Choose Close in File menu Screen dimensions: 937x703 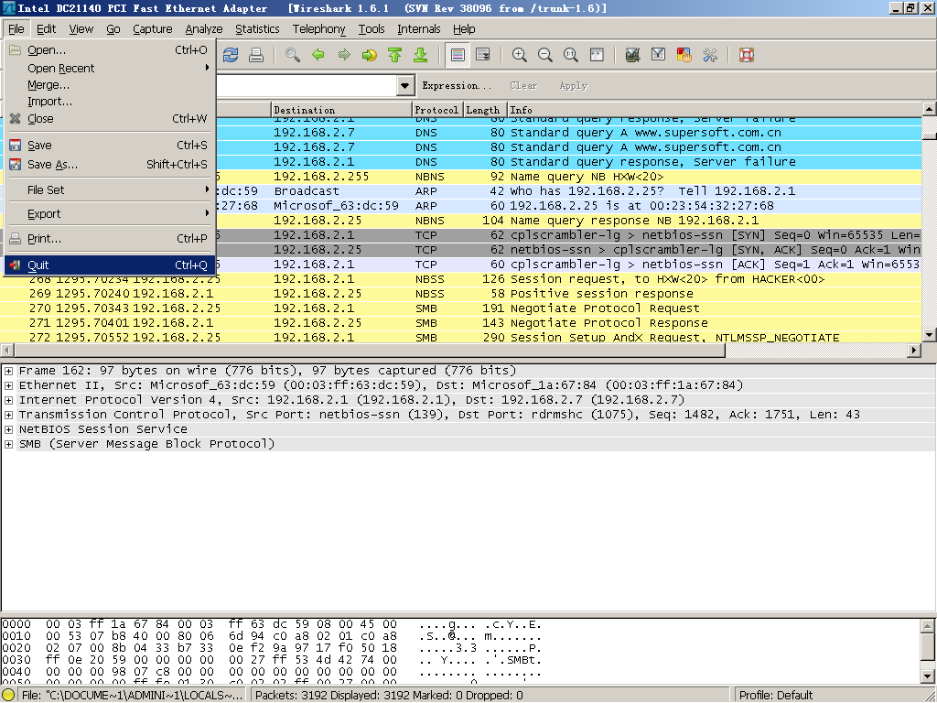[x=110, y=118]
